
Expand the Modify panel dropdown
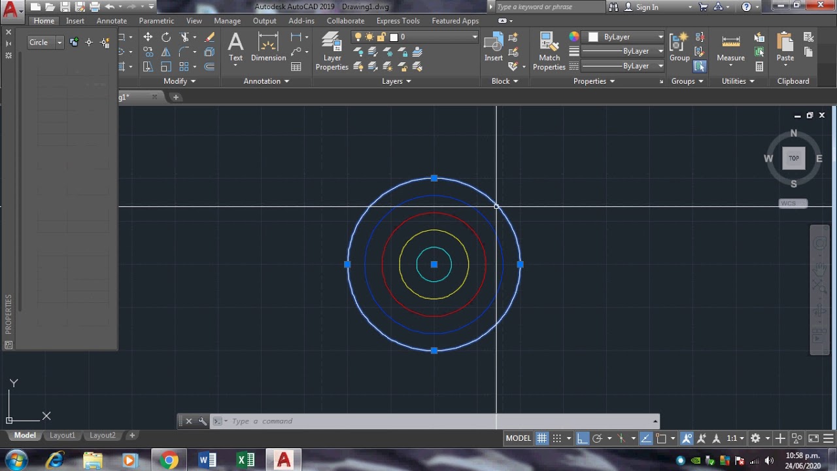coord(180,81)
